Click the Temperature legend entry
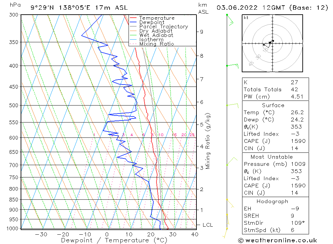The width and height of the screenshot is (333, 244). pos(157,18)
